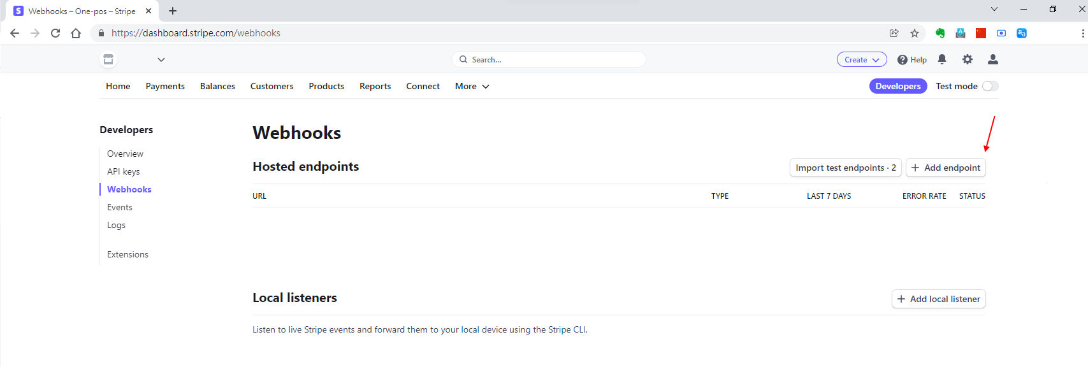Open the Reports tab
Viewport: 1088px width, 367px height.
coord(375,86)
